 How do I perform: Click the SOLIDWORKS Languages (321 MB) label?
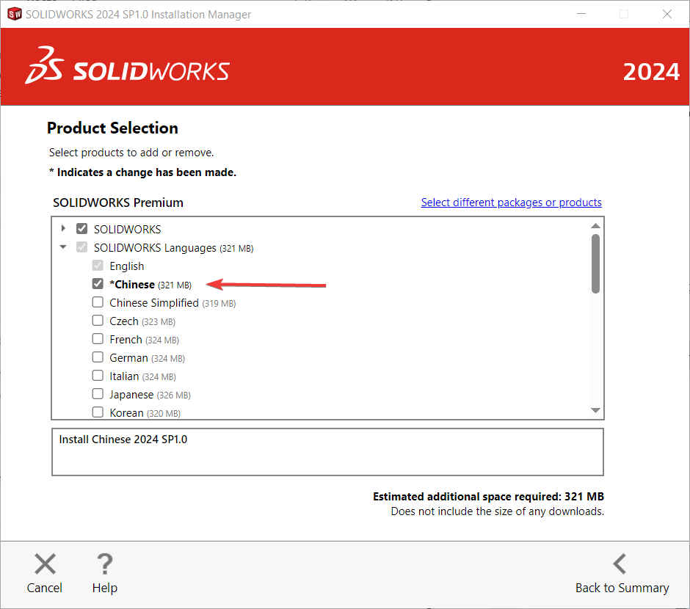coord(173,248)
